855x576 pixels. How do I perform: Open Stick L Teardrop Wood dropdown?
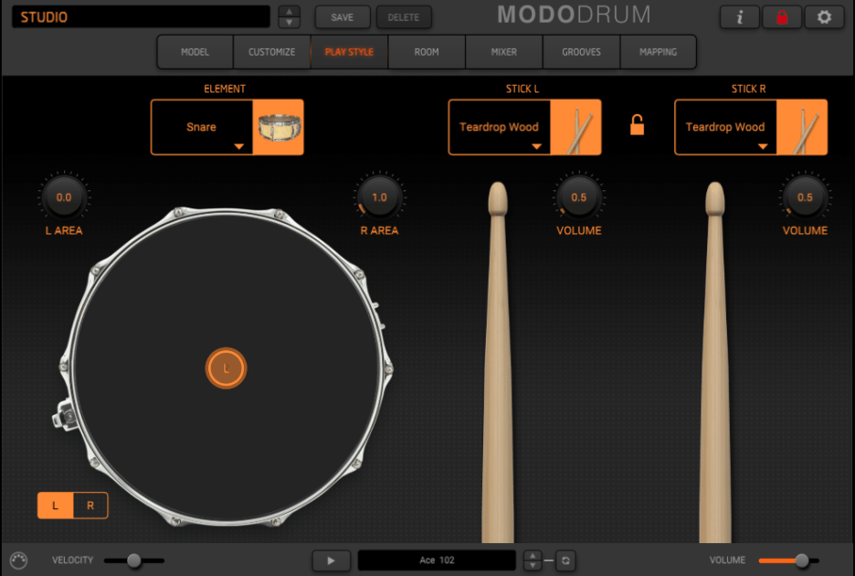pyautogui.click(x=500, y=127)
